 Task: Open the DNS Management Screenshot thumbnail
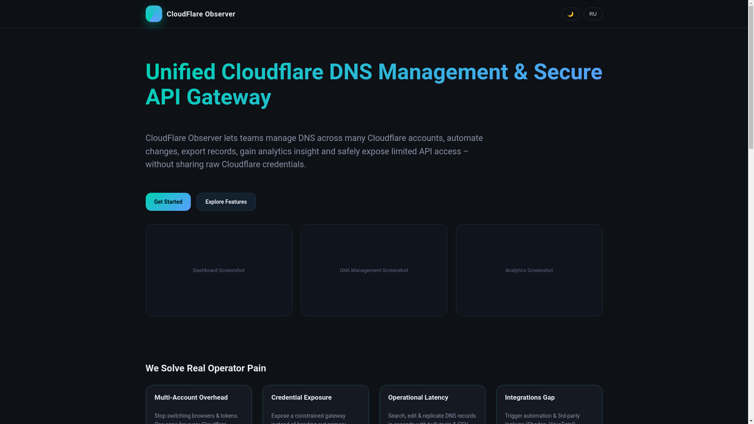[x=374, y=270]
